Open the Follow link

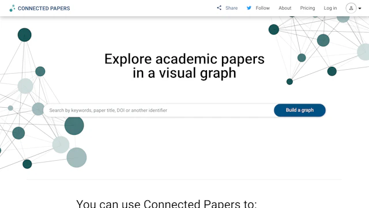pos(263,8)
